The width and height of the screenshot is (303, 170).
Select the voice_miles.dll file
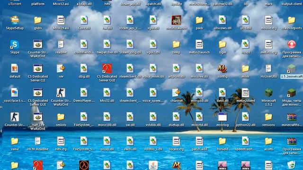(x=153, y=68)
